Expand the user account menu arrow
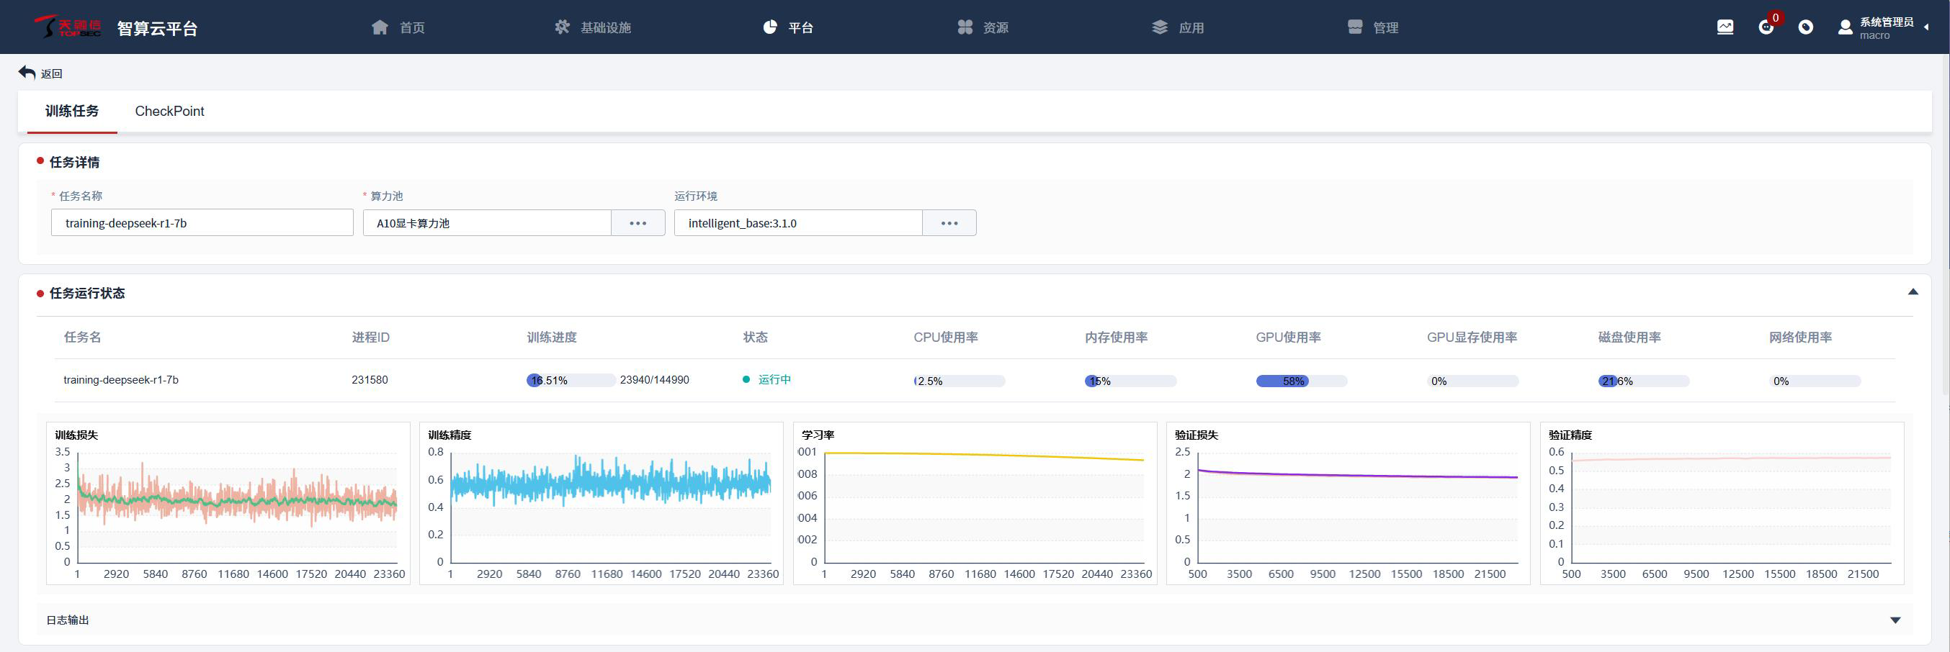The image size is (1950, 652). pos(1926,27)
